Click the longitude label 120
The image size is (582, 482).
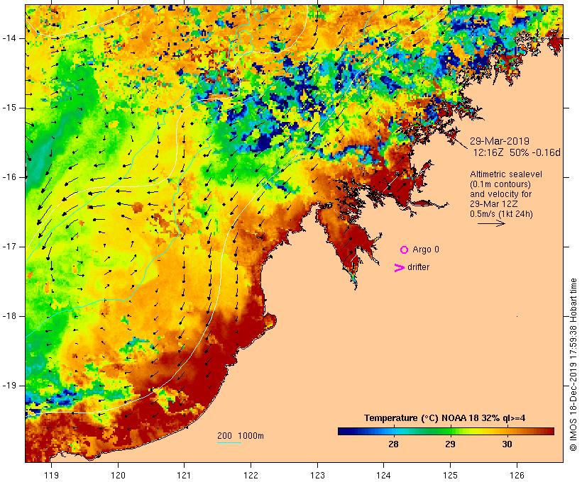(118, 475)
